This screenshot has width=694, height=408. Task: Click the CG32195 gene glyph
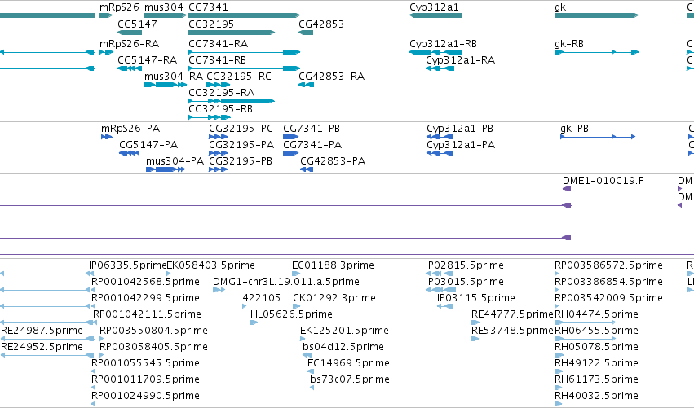tap(232, 33)
